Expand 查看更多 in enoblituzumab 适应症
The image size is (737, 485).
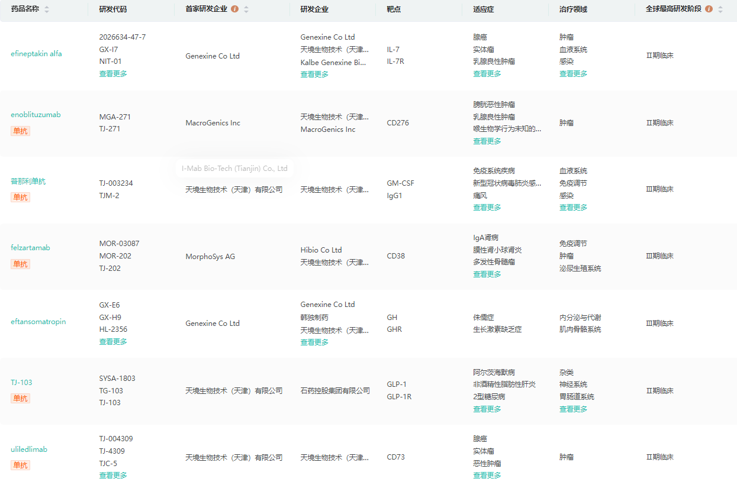pyautogui.click(x=487, y=141)
